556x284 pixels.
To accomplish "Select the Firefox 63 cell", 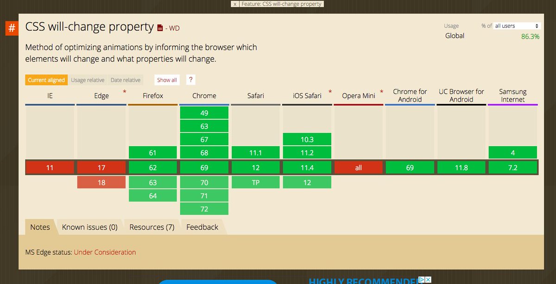I will 153,182.
